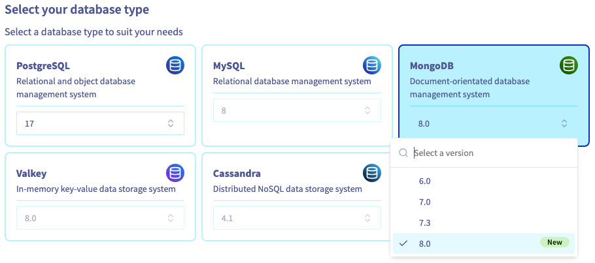Choose MongoDB version 6.0
Viewport: 595px width, 263px height.
(x=484, y=181)
